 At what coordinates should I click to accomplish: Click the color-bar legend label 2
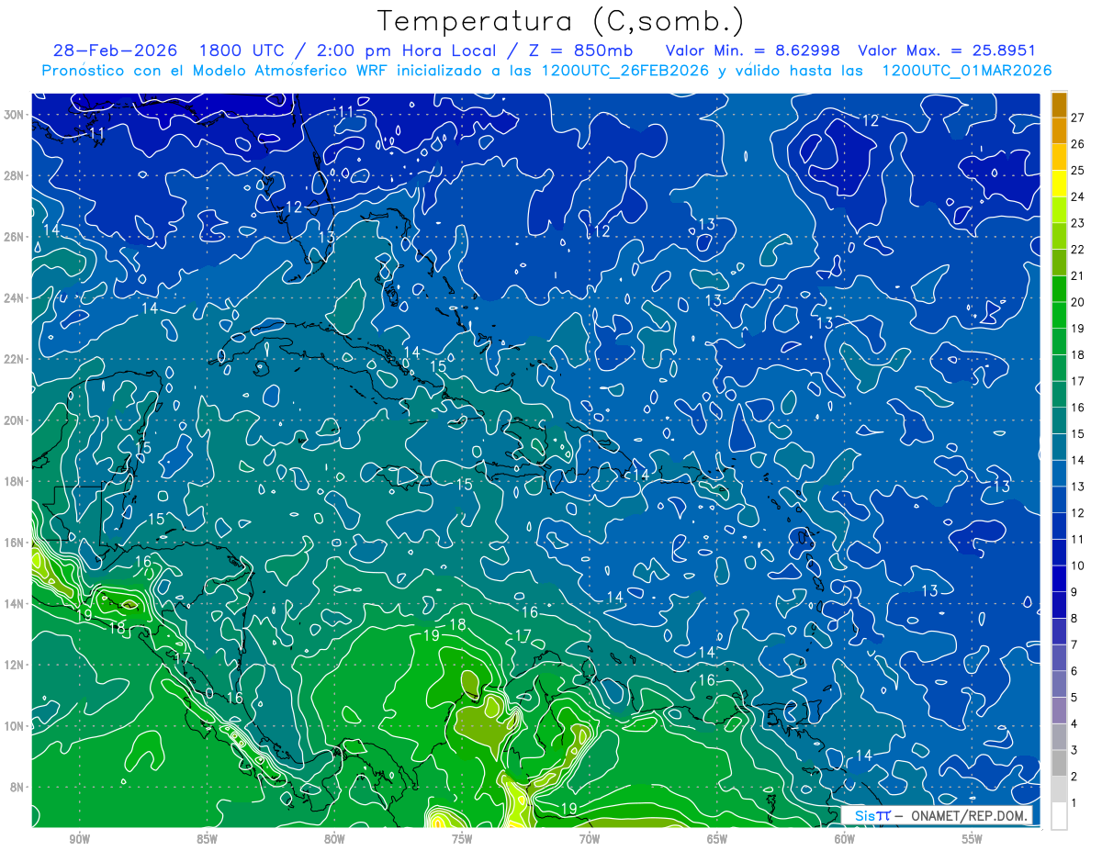(x=1074, y=777)
